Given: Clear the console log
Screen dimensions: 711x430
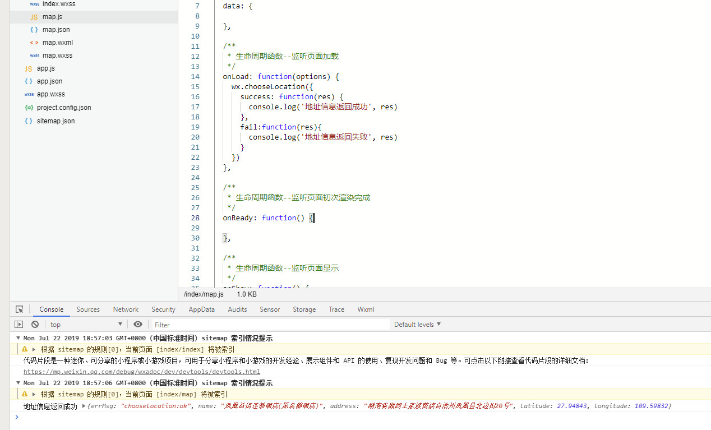Looking at the screenshot, I should [x=35, y=325].
